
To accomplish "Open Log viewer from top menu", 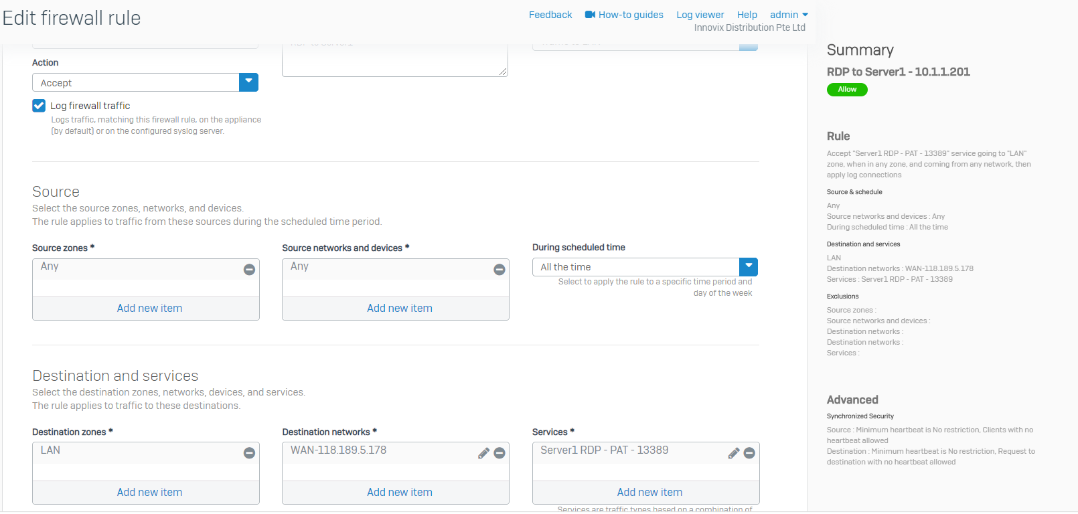I will coord(700,15).
